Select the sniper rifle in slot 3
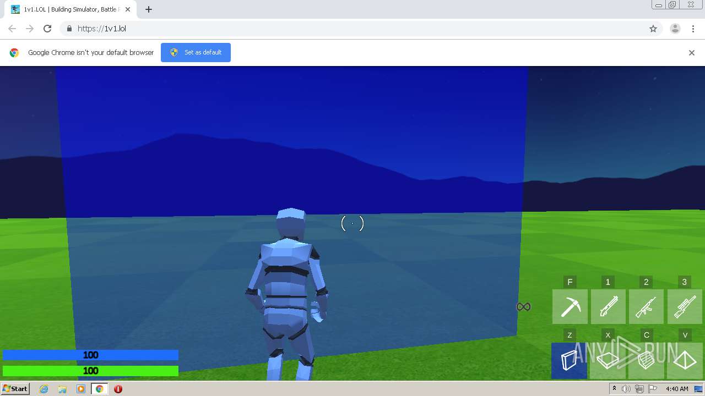Screen dimensions: 705x396 pyautogui.click(x=685, y=306)
